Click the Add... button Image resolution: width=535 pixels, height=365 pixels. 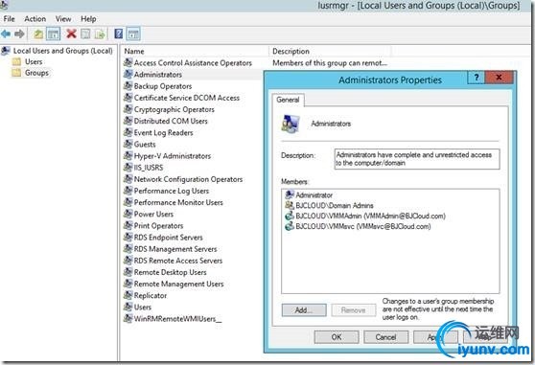[x=304, y=310]
